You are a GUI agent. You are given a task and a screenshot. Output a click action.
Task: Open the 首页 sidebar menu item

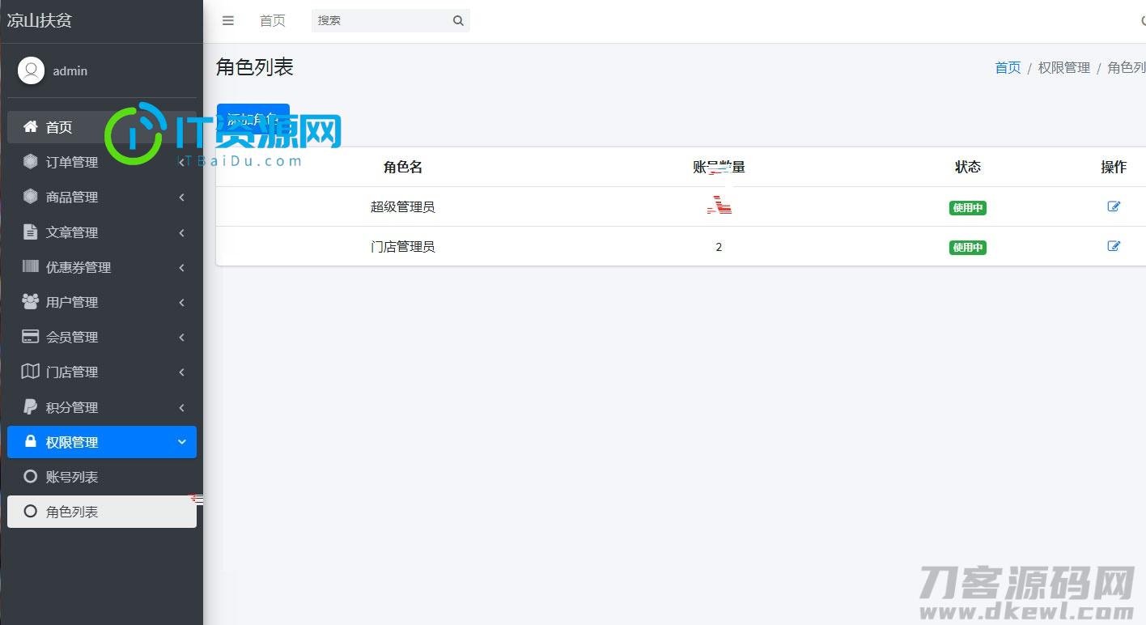point(102,127)
